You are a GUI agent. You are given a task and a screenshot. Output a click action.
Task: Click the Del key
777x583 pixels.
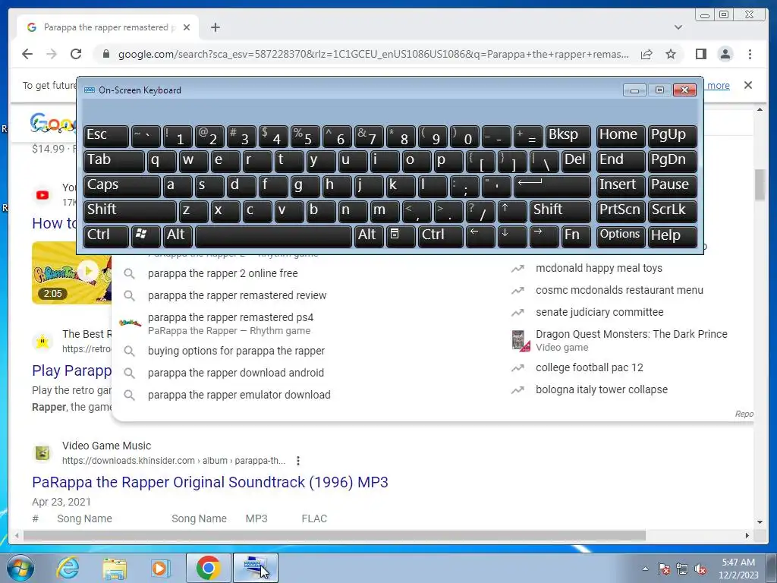pos(576,161)
